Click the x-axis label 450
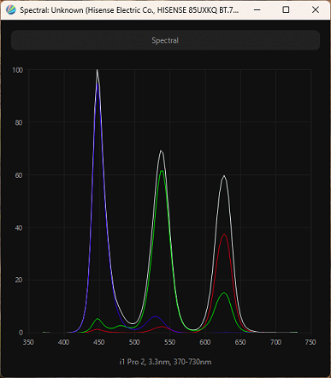 (99, 342)
